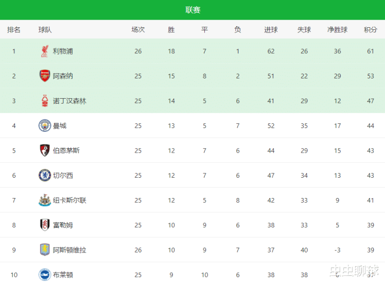Image resolution: width=385 pixels, height=285 pixels.
Task: Click the Liverpool club crest icon
Action: coord(45,51)
